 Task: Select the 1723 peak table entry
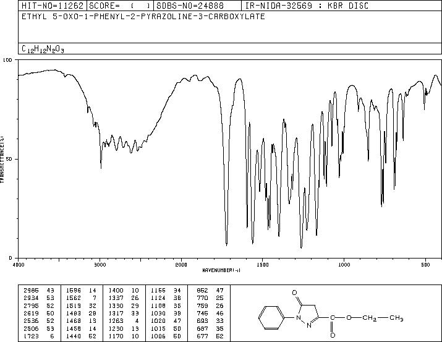[39, 336]
